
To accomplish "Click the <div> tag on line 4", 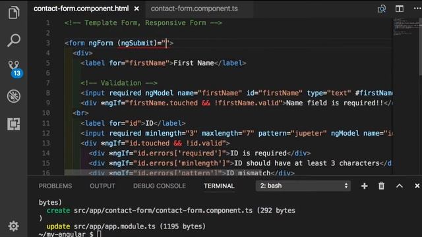I will (82, 53).
